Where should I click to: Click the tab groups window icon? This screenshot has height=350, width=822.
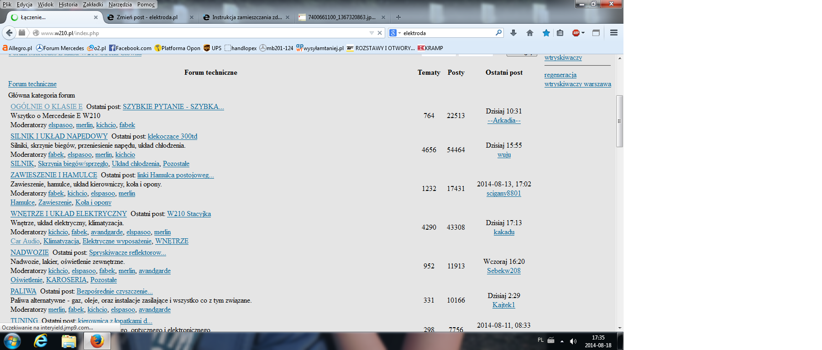coord(596,33)
